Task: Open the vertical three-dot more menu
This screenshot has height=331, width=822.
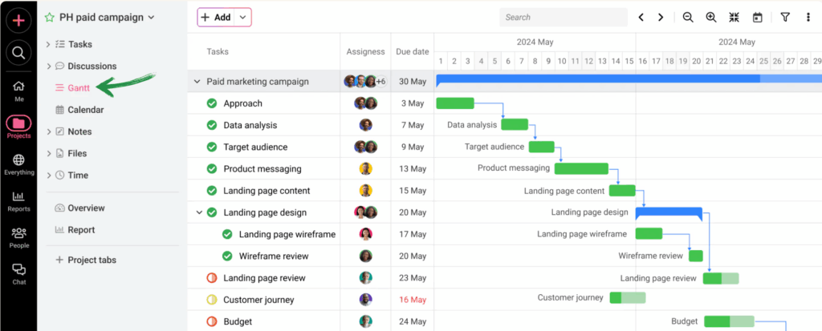Action: pos(808,18)
